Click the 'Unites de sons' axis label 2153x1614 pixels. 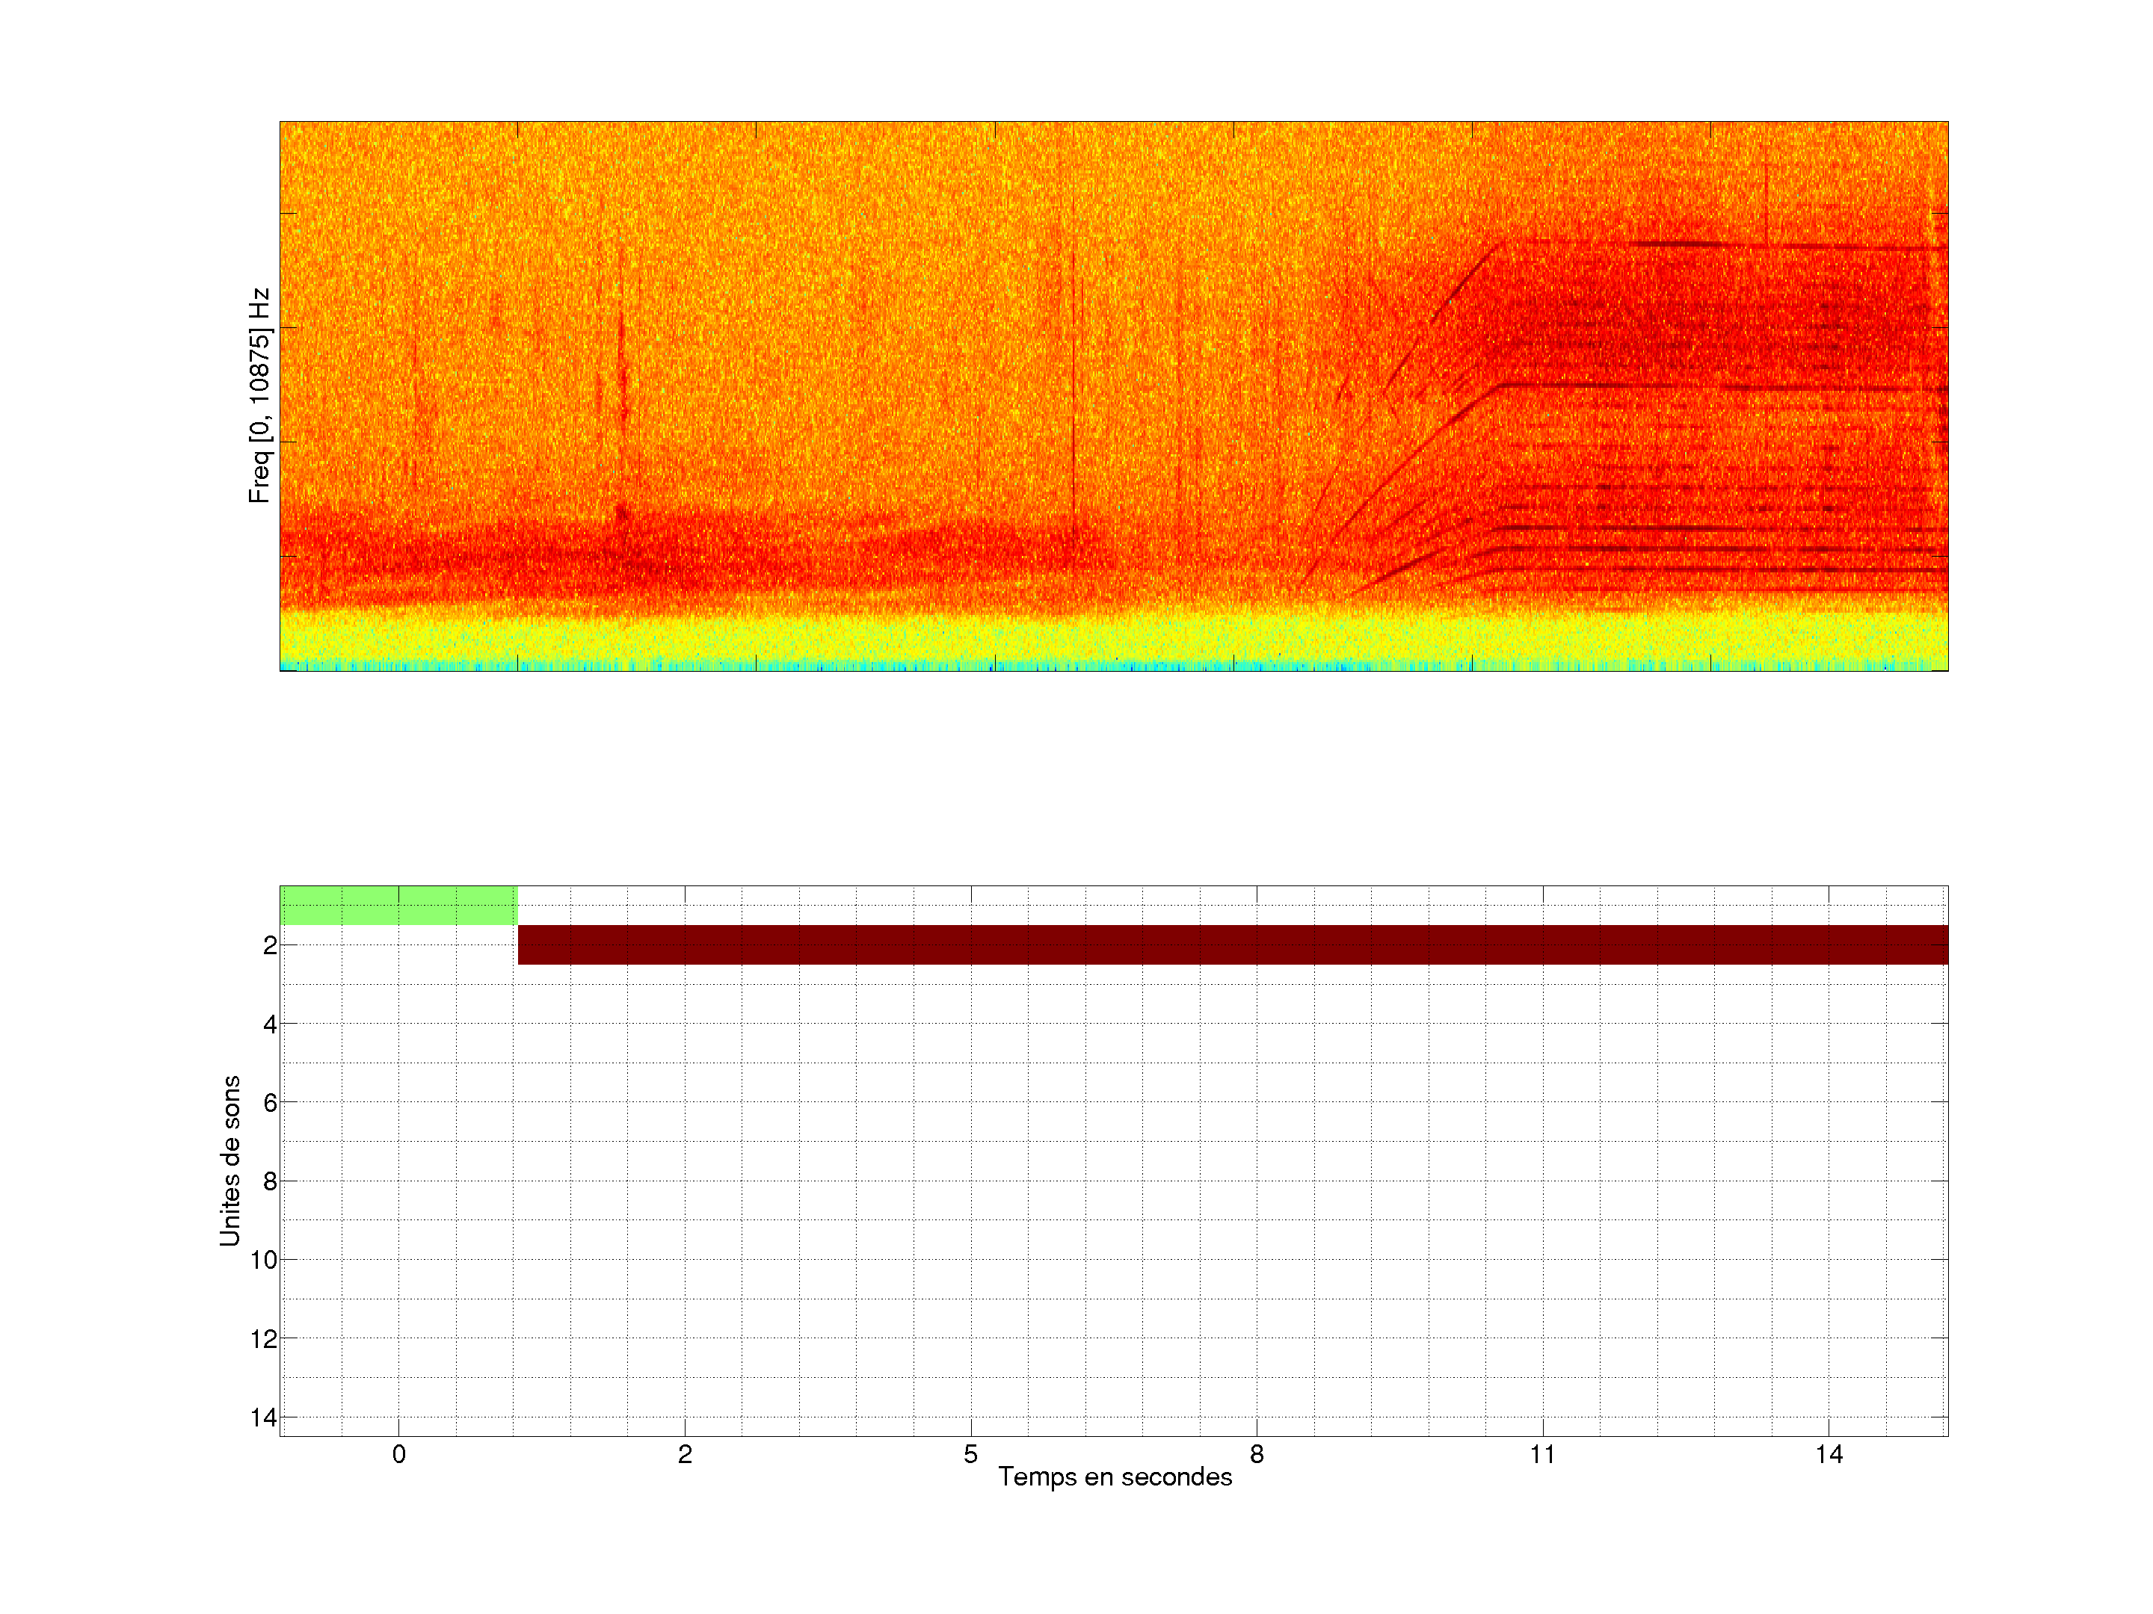pyautogui.click(x=230, y=1160)
